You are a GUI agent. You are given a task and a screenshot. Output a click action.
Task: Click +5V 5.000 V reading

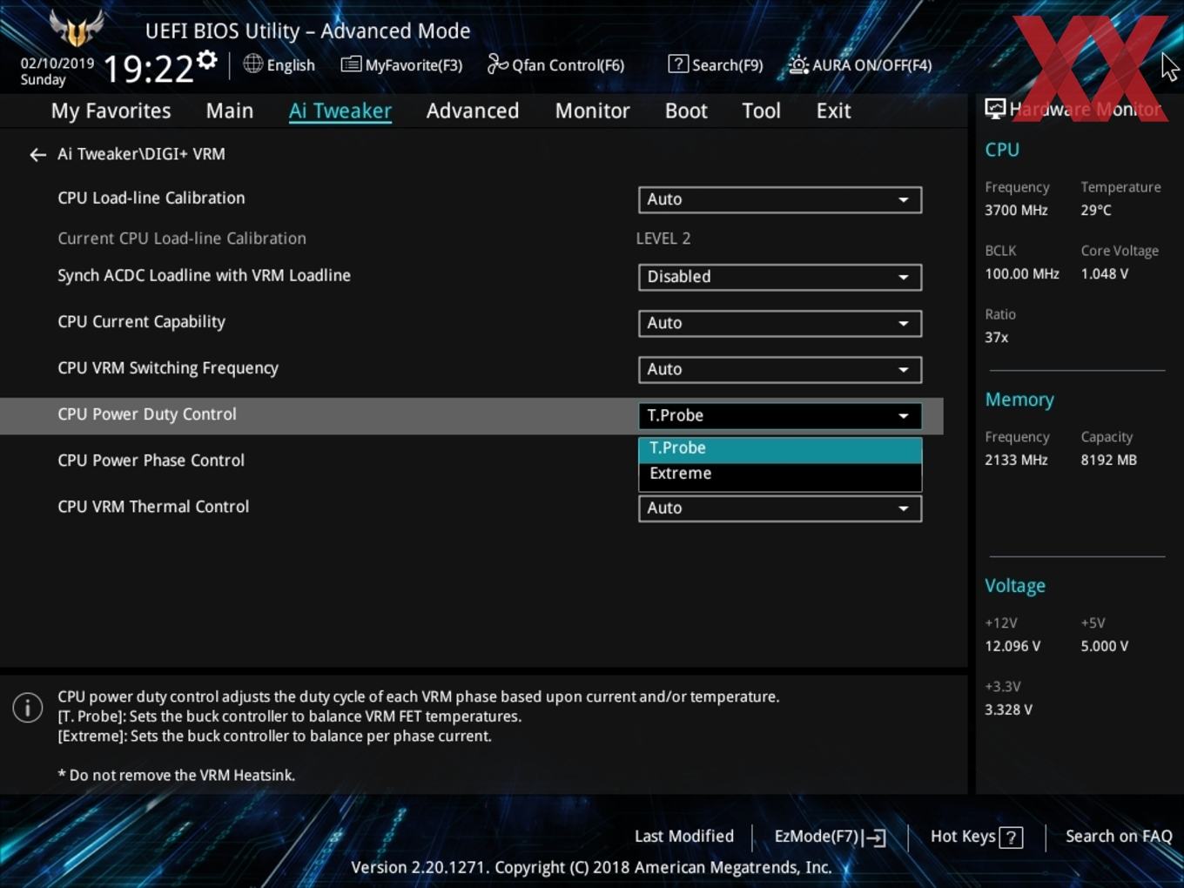(x=1104, y=646)
